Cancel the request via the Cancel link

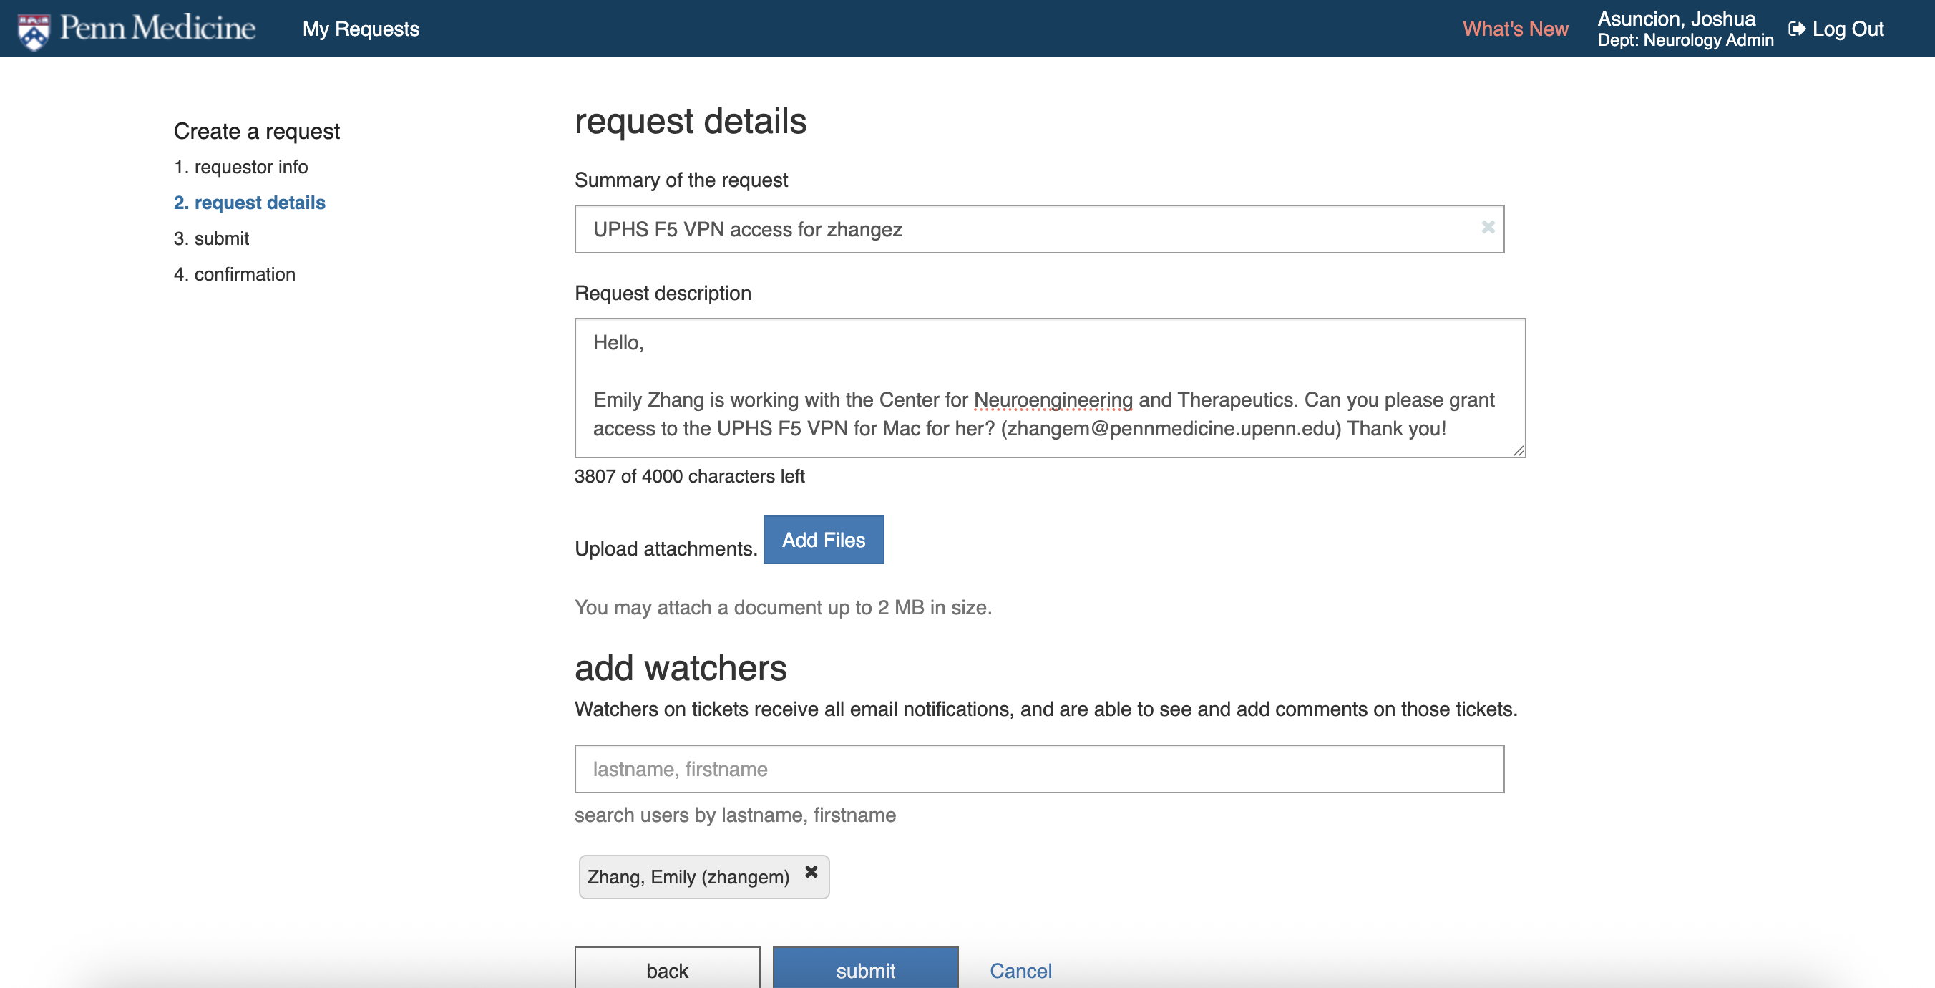pyautogui.click(x=1020, y=971)
